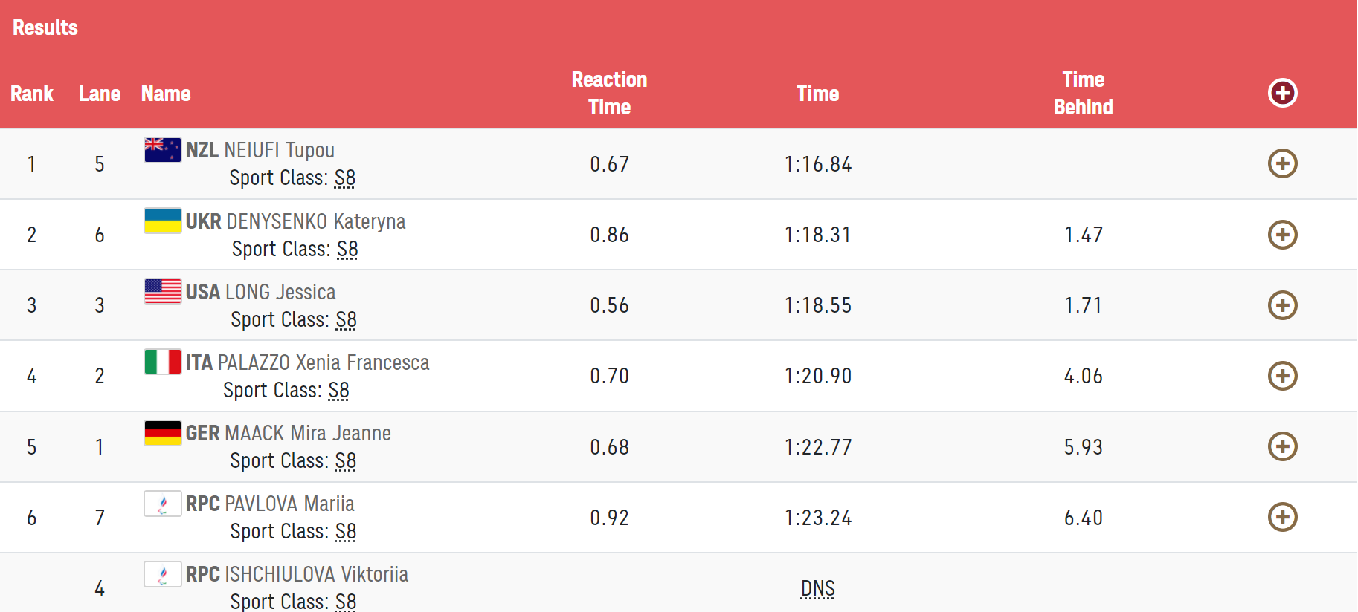The image size is (1358, 612).
Task: Expand details for LONG Jessica row
Action: [x=1282, y=305]
